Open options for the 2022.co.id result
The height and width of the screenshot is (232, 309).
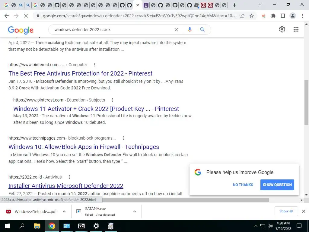[x=69, y=177]
